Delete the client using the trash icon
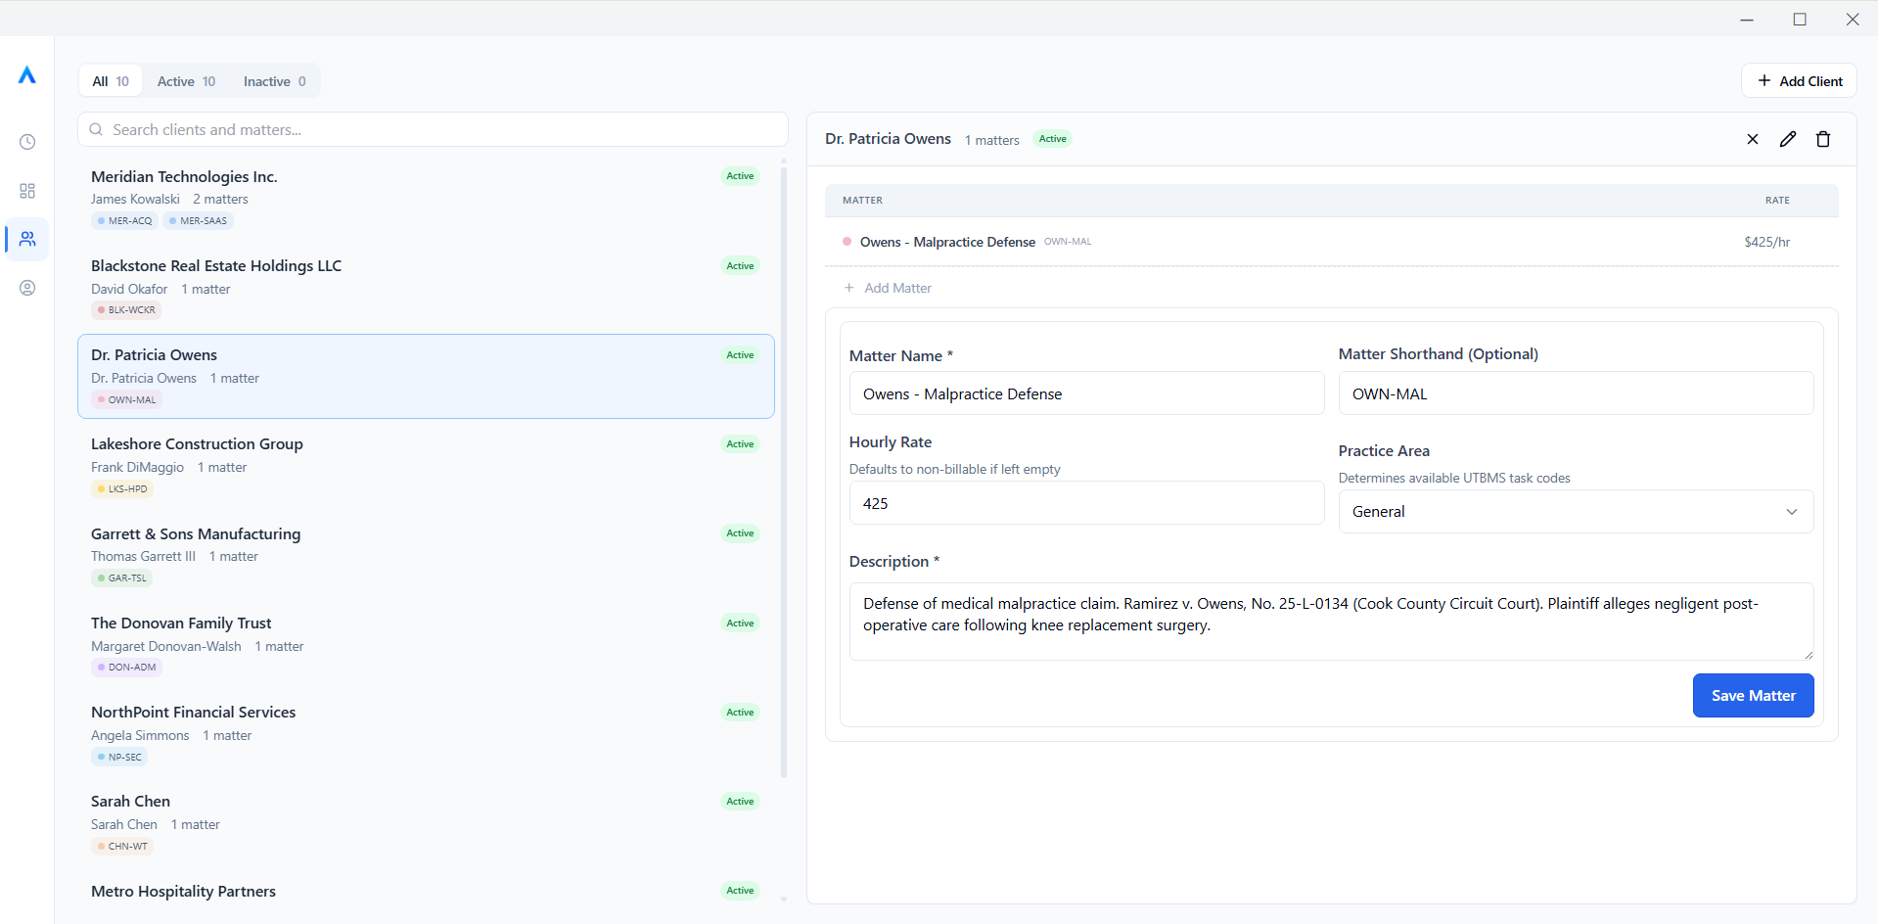Viewport: 1878px width, 924px height. point(1823,139)
